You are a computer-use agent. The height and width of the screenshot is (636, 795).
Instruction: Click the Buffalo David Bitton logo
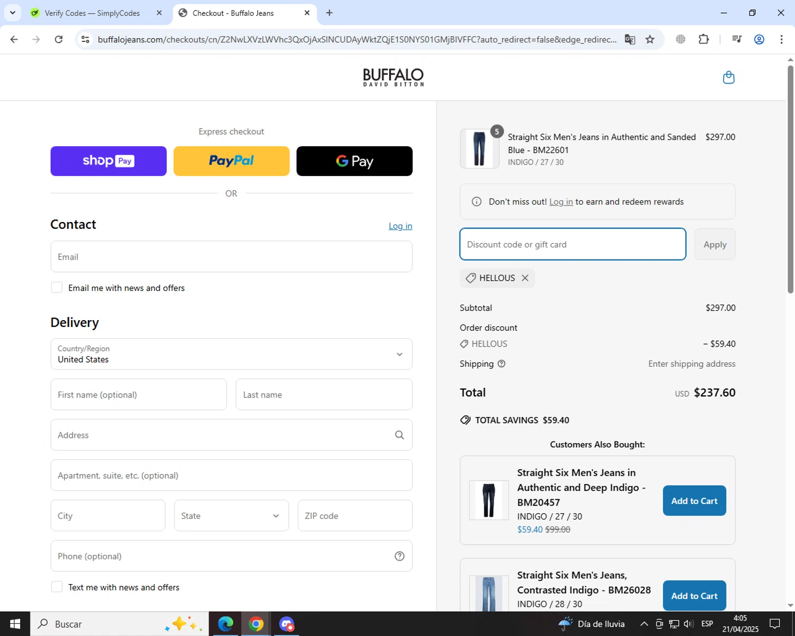point(393,77)
